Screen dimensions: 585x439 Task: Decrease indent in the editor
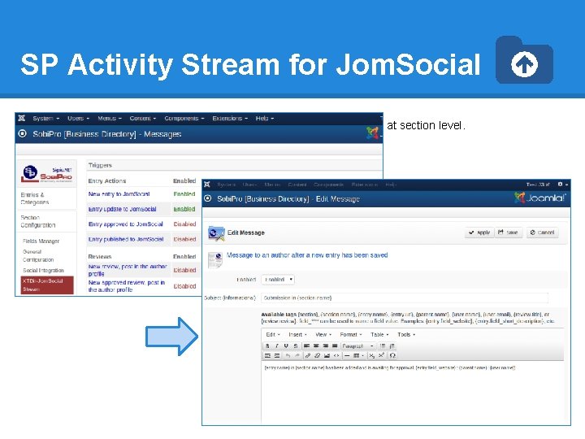point(267,355)
